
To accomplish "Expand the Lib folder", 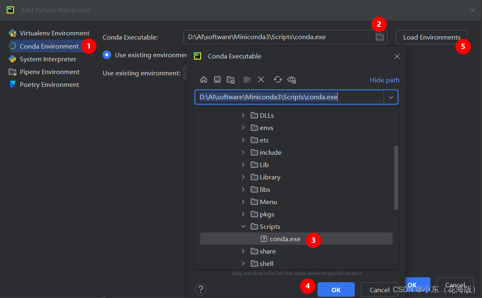I will tap(243, 165).
